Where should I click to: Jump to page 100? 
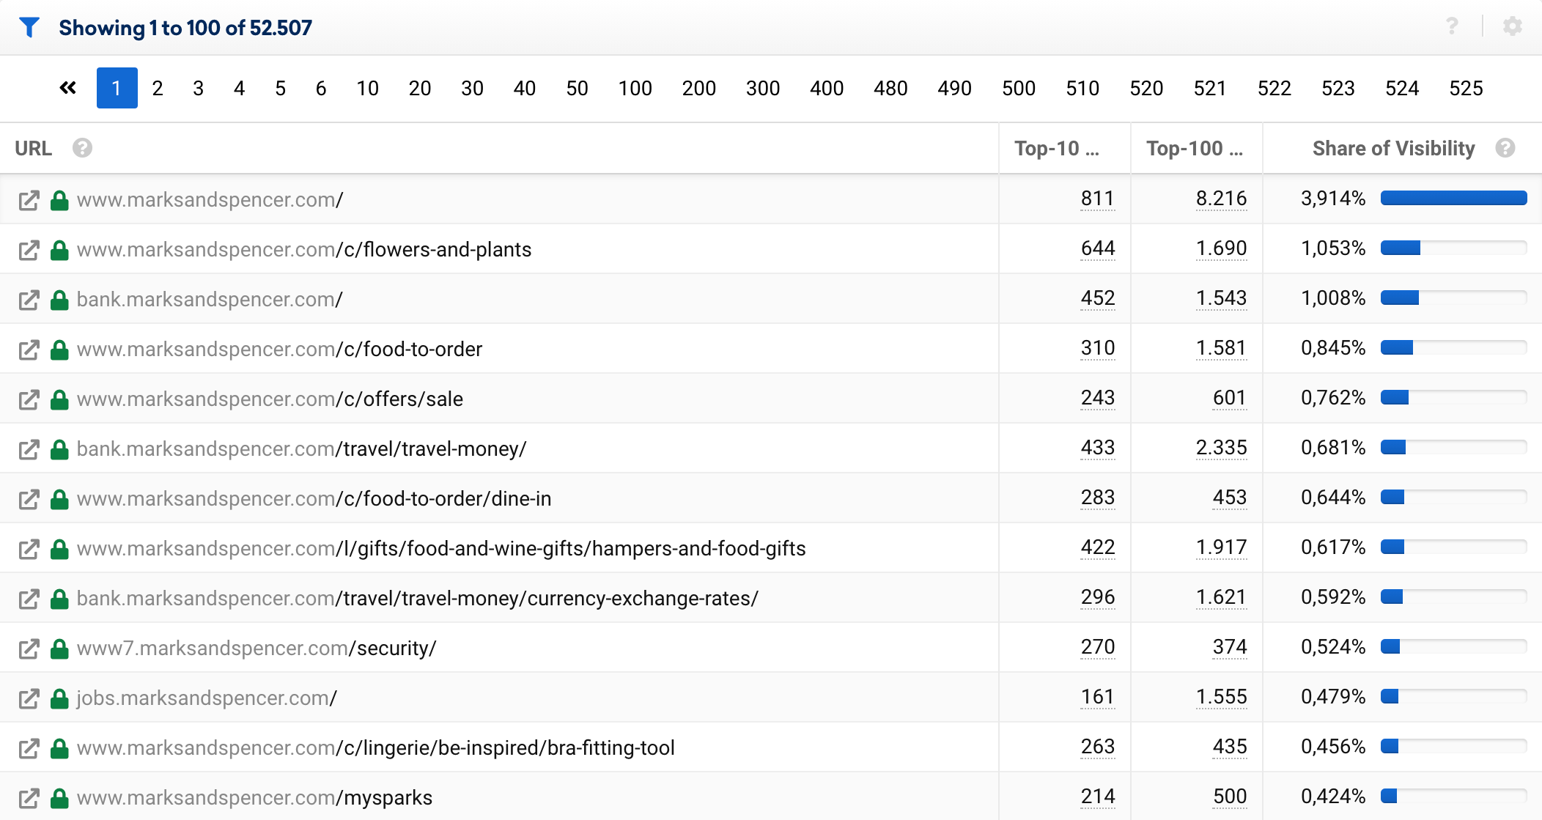(x=635, y=89)
